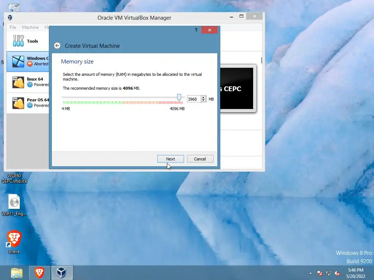Open the File menu in VirtualBox Manager
The height and width of the screenshot is (280, 374).
[13, 27]
